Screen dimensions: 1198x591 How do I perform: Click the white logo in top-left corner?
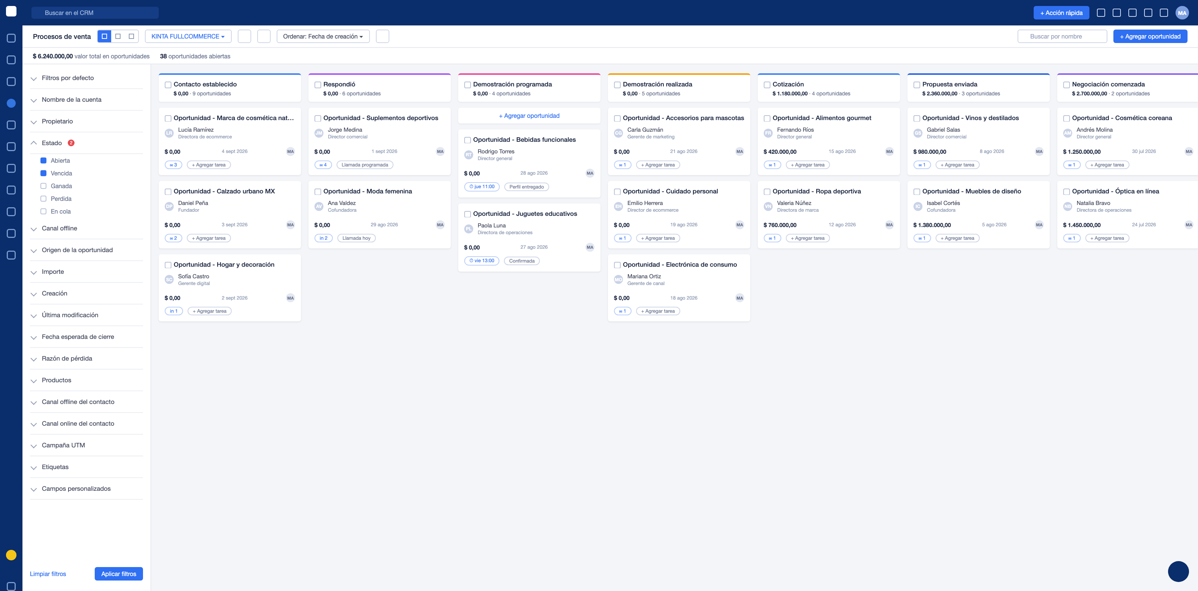[x=11, y=11]
